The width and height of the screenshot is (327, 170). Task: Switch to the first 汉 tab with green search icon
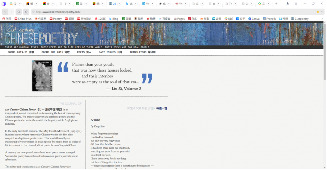click(x=13, y=4)
